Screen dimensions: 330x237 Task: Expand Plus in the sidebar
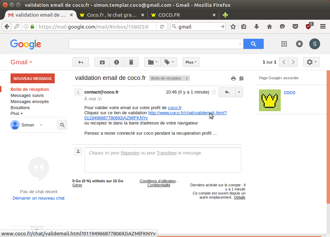point(17,114)
